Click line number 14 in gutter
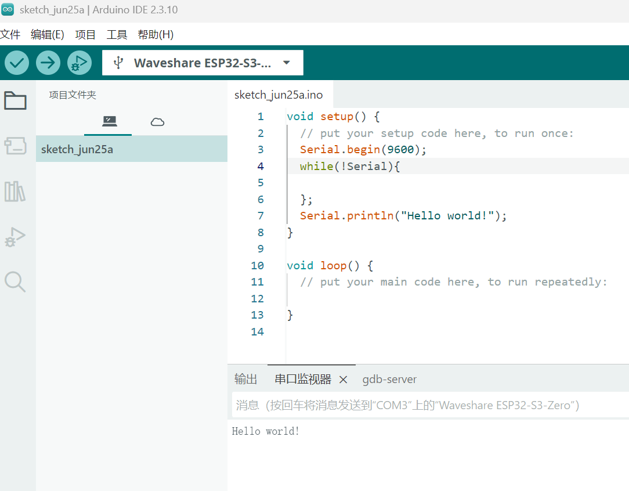This screenshot has width=629, height=491. point(258,332)
